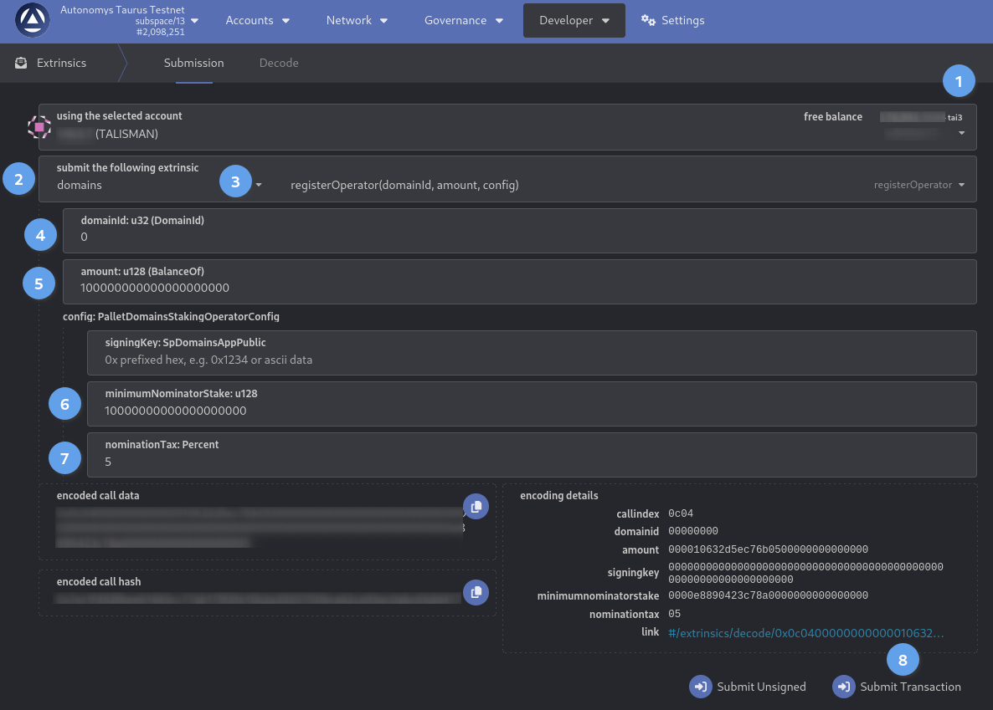Screen dimensions: 993x710
Task: Expand the Governance dropdown menu
Action: tap(464, 20)
